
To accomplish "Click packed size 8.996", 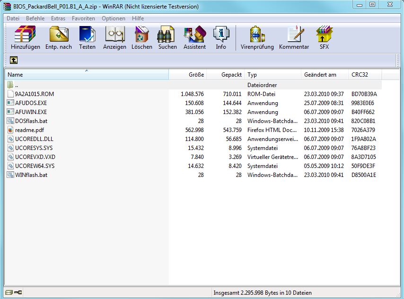I will [x=235, y=148].
